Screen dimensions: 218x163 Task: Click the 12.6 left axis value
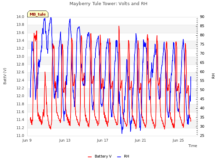coord(20,72)
